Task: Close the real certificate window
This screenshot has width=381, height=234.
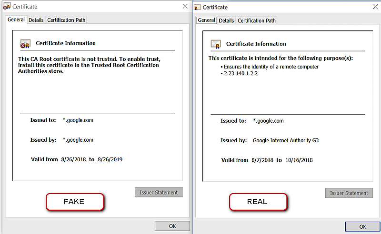Action: (375, 7)
